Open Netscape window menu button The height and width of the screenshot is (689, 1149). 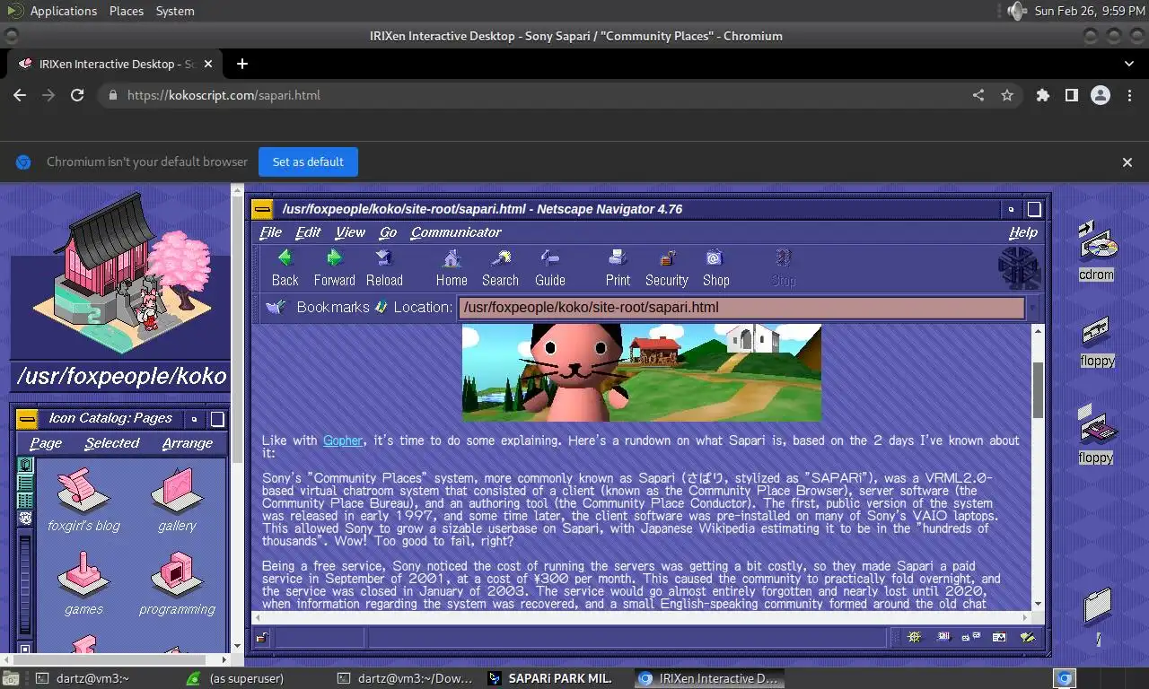262,209
